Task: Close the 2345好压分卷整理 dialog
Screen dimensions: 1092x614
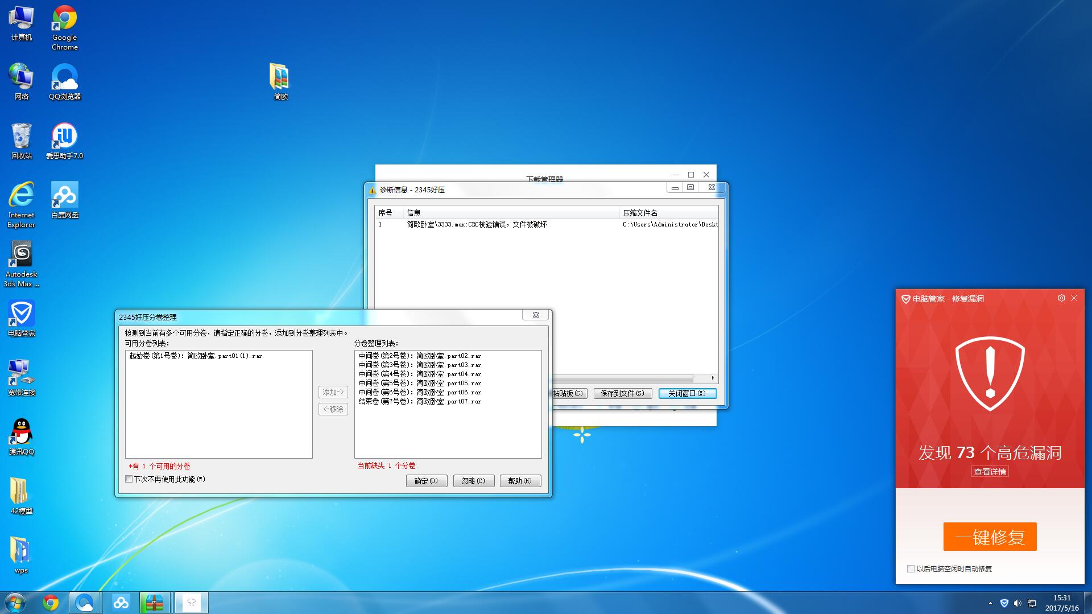Action: (x=536, y=315)
